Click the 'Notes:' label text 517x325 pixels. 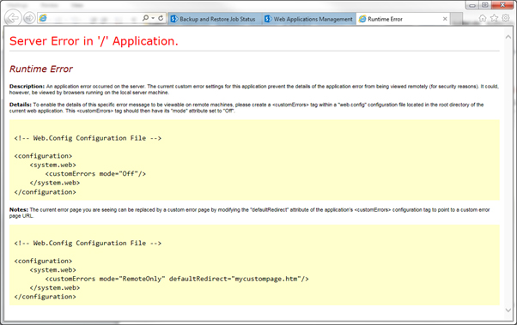point(19,210)
